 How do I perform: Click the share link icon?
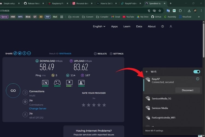15,53
